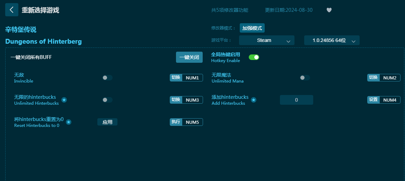Open the Steam platform dropdown
405x181 pixels.
tap(266, 40)
